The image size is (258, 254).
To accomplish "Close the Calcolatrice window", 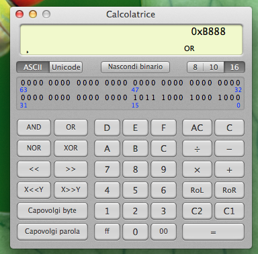I will (19, 14).
